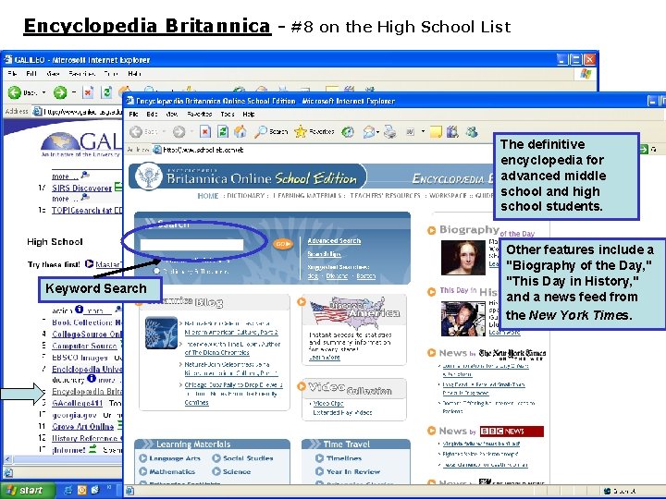Click Search magnifier in Britannica window toolbar
This screenshot has width=666, height=499.
pyautogui.click(x=260, y=132)
